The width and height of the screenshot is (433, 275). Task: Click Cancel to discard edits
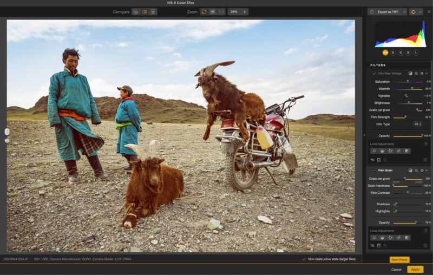[396, 269]
